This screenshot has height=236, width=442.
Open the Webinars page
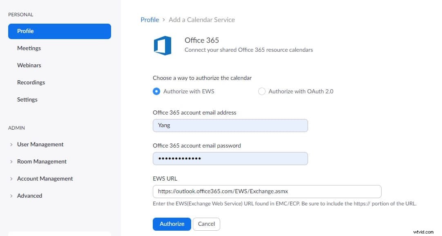(29, 65)
